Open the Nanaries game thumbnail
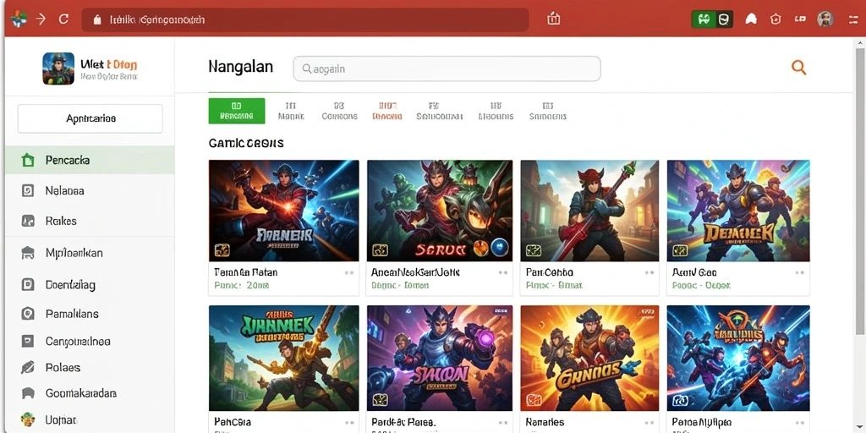The width and height of the screenshot is (866, 433). pyautogui.click(x=589, y=359)
